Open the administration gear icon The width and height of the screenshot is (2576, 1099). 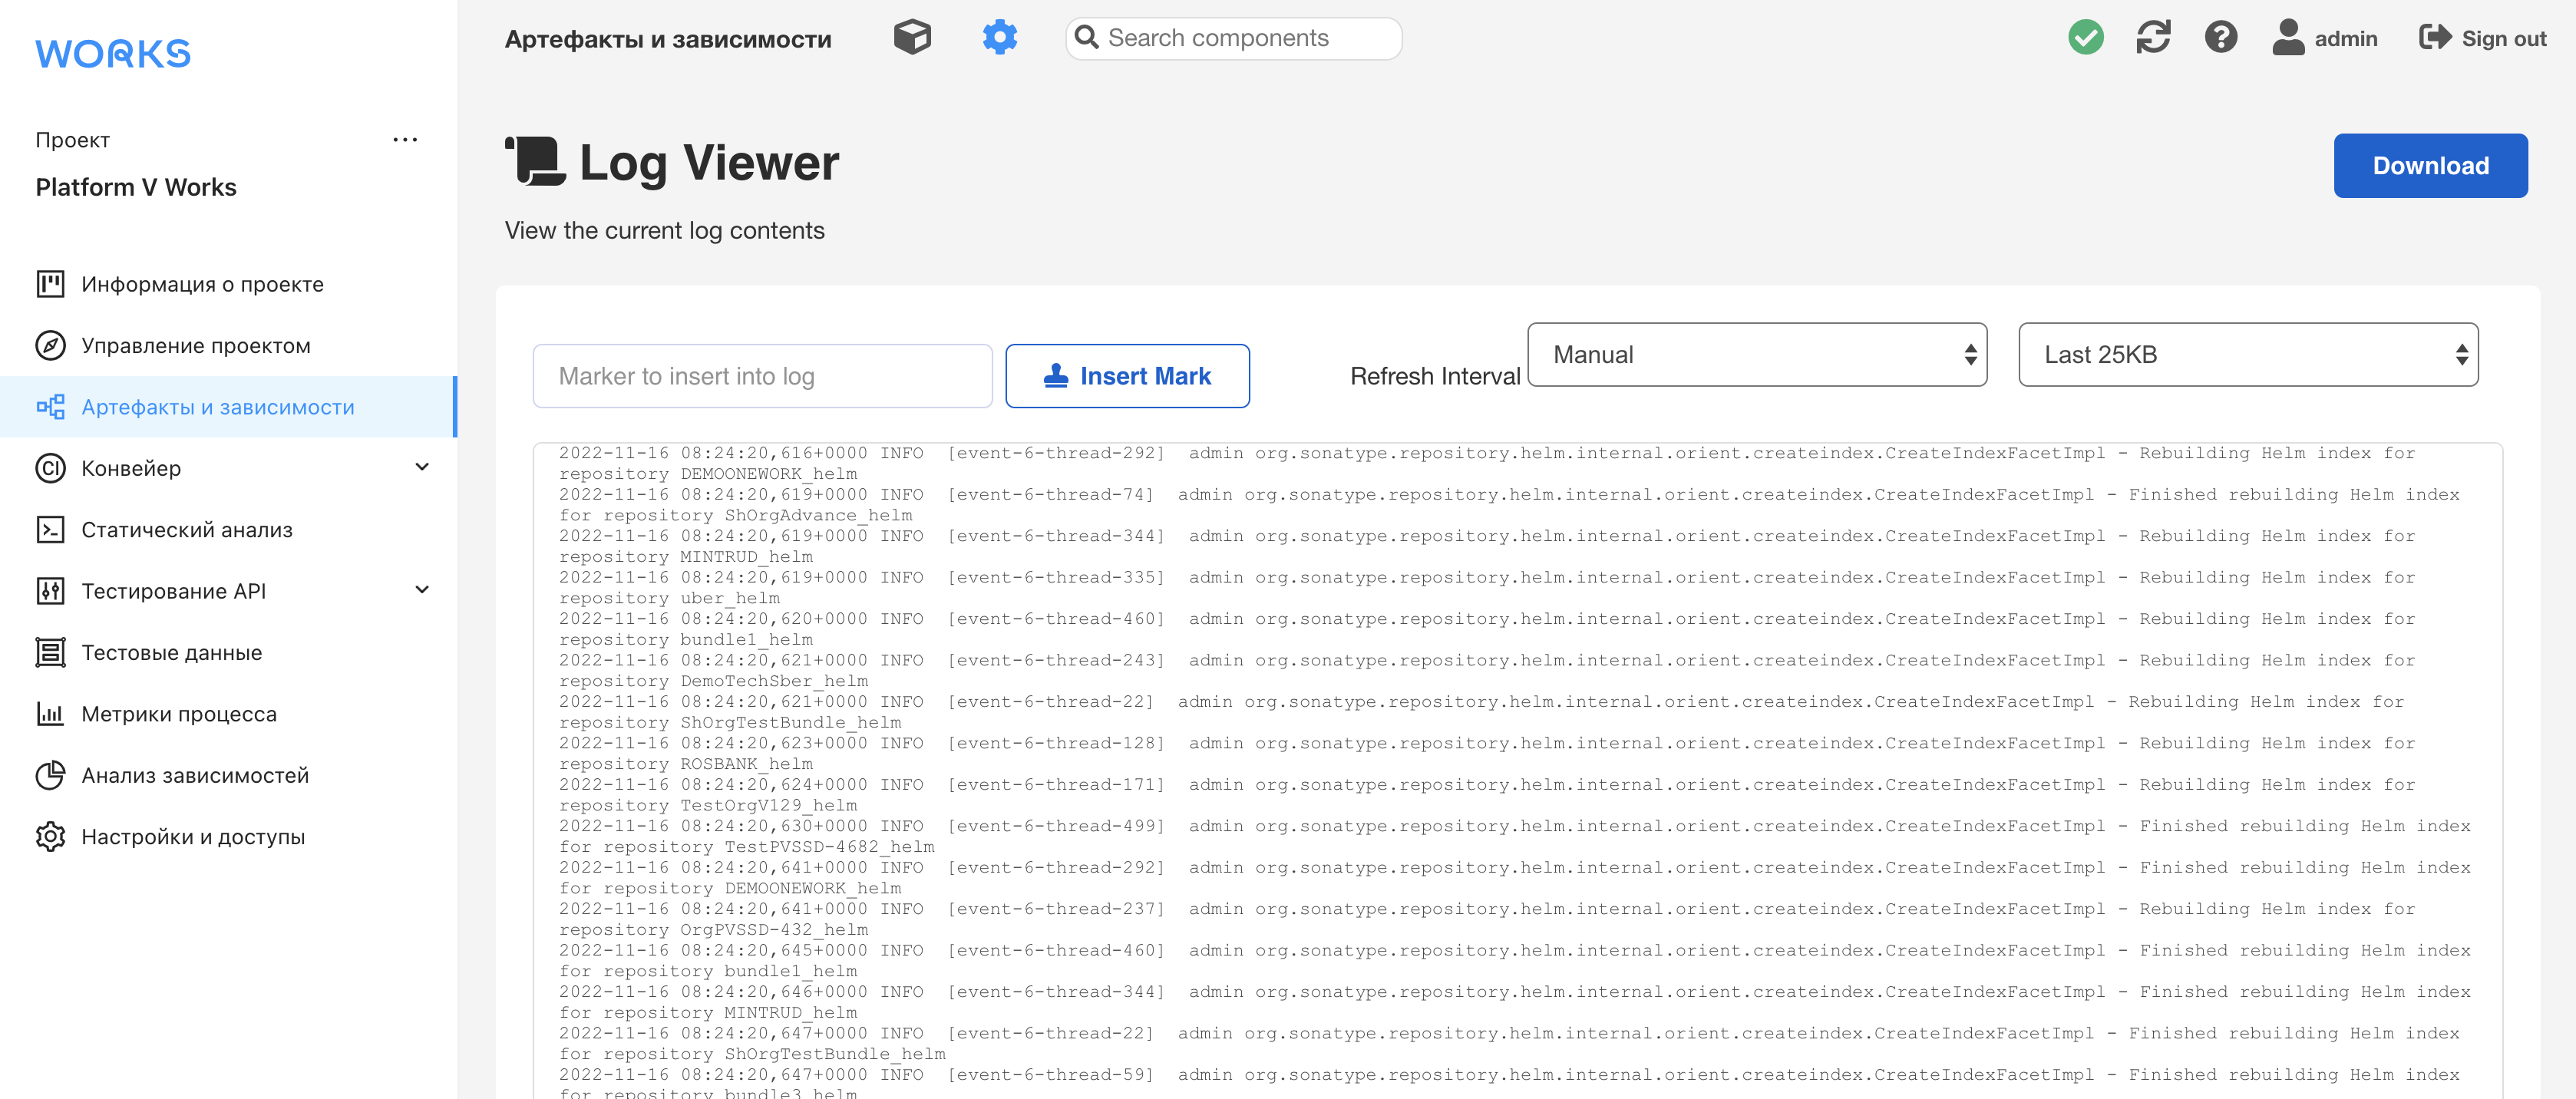coord(999,38)
